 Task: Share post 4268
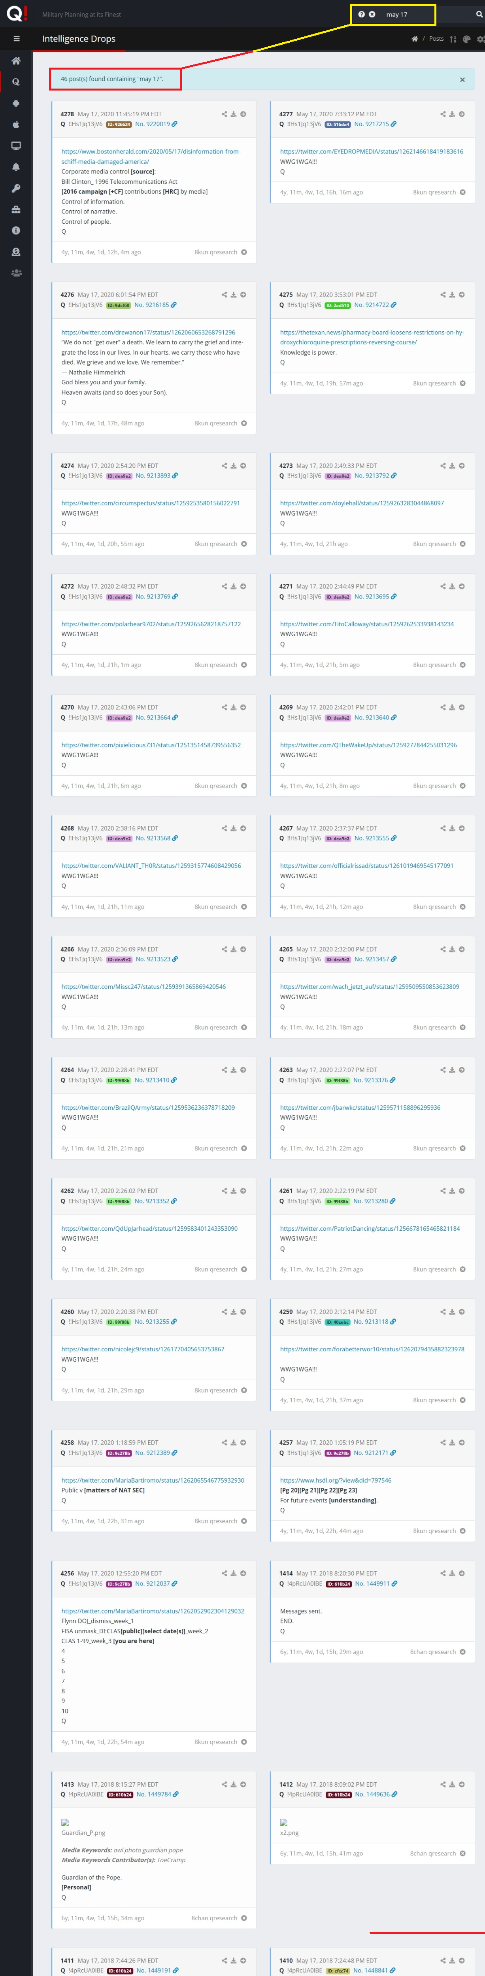click(x=224, y=828)
